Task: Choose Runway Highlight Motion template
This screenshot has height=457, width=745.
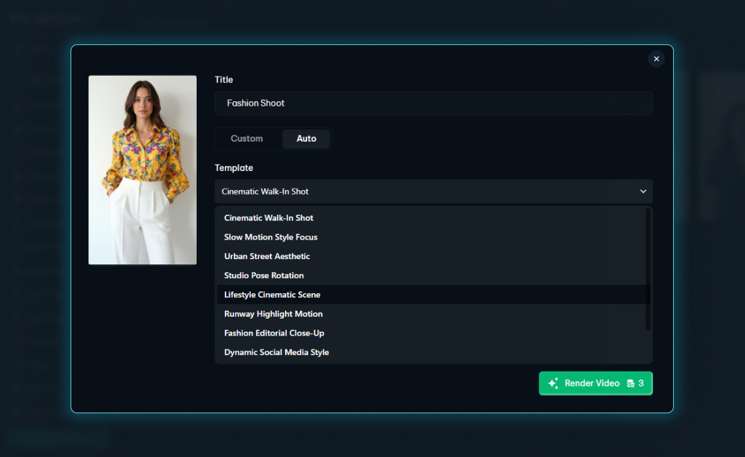Action: (273, 314)
